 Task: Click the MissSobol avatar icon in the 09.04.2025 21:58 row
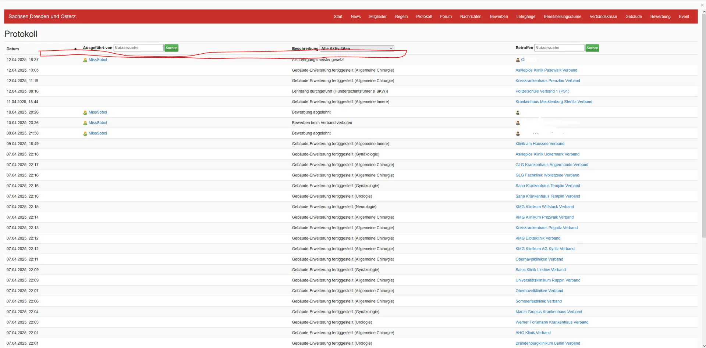coord(85,133)
